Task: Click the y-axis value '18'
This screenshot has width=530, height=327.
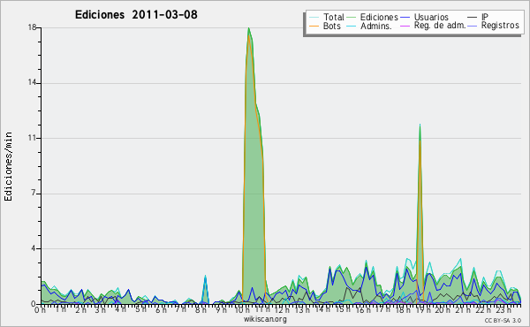Action: (32, 27)
